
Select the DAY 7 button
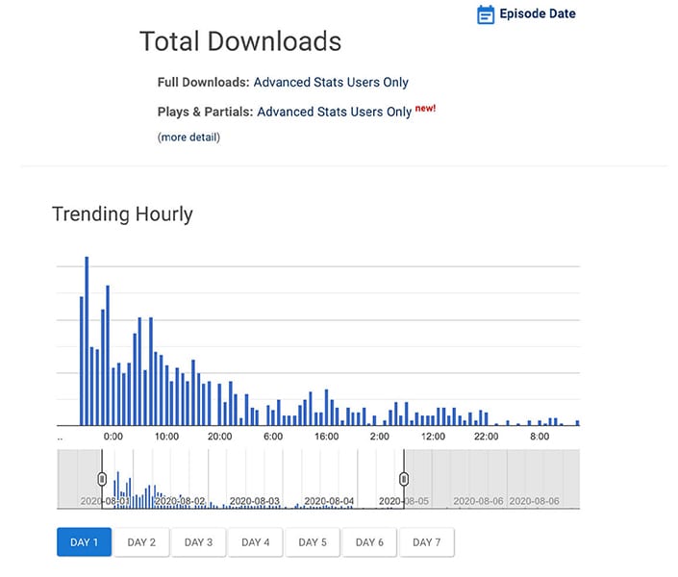click(x=427, y=542)
